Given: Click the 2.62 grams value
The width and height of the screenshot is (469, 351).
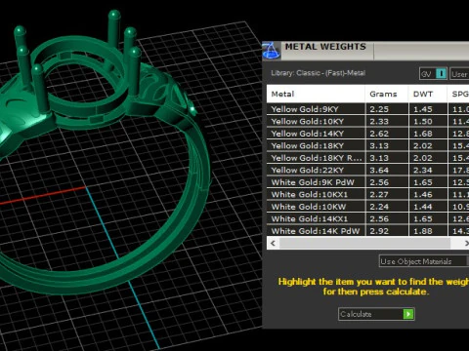Looking at the screenshot, I should coord(379,134).
